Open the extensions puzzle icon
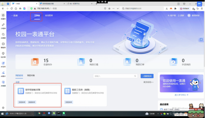This screenshot has width=205, height=118. [x=175, y=9]
